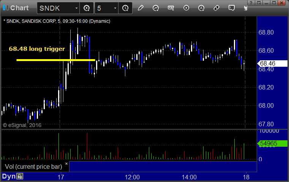The width and height of the screenshot is (289, 182).
Task: Click the Dyn scaling label
Action: click(9, 176)
